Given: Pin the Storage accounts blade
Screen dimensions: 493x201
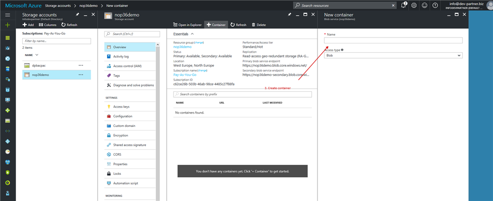Looking at the screenshot, I should 77,14.
